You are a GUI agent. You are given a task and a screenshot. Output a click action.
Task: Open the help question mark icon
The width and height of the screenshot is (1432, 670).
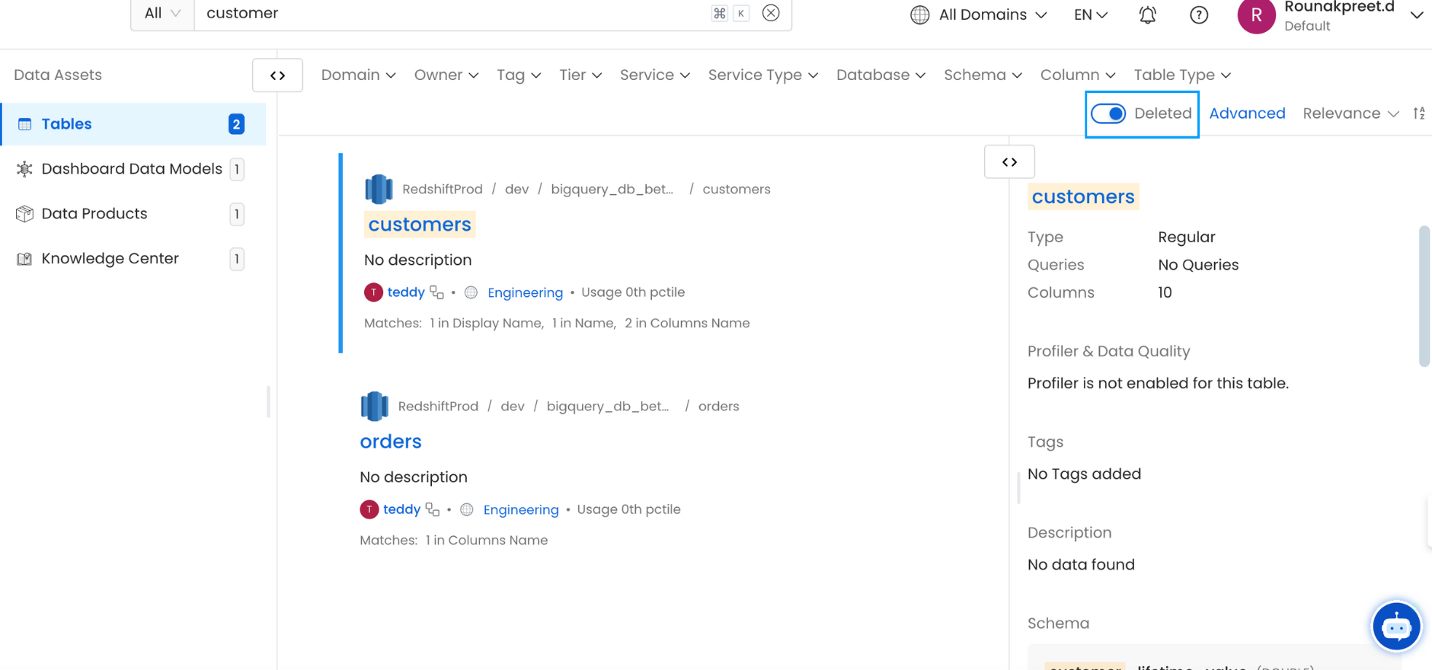[x=1199, y=15]
